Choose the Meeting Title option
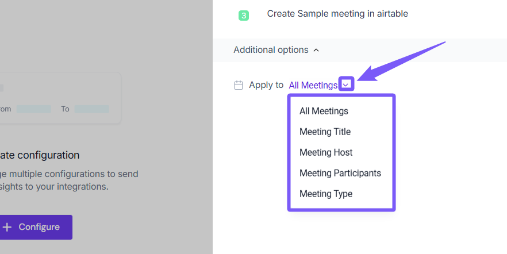 click(325, 132)
